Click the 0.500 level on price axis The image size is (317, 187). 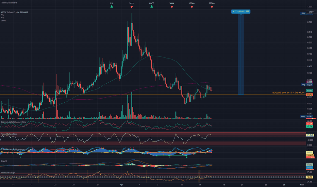(x=310, y=42)
